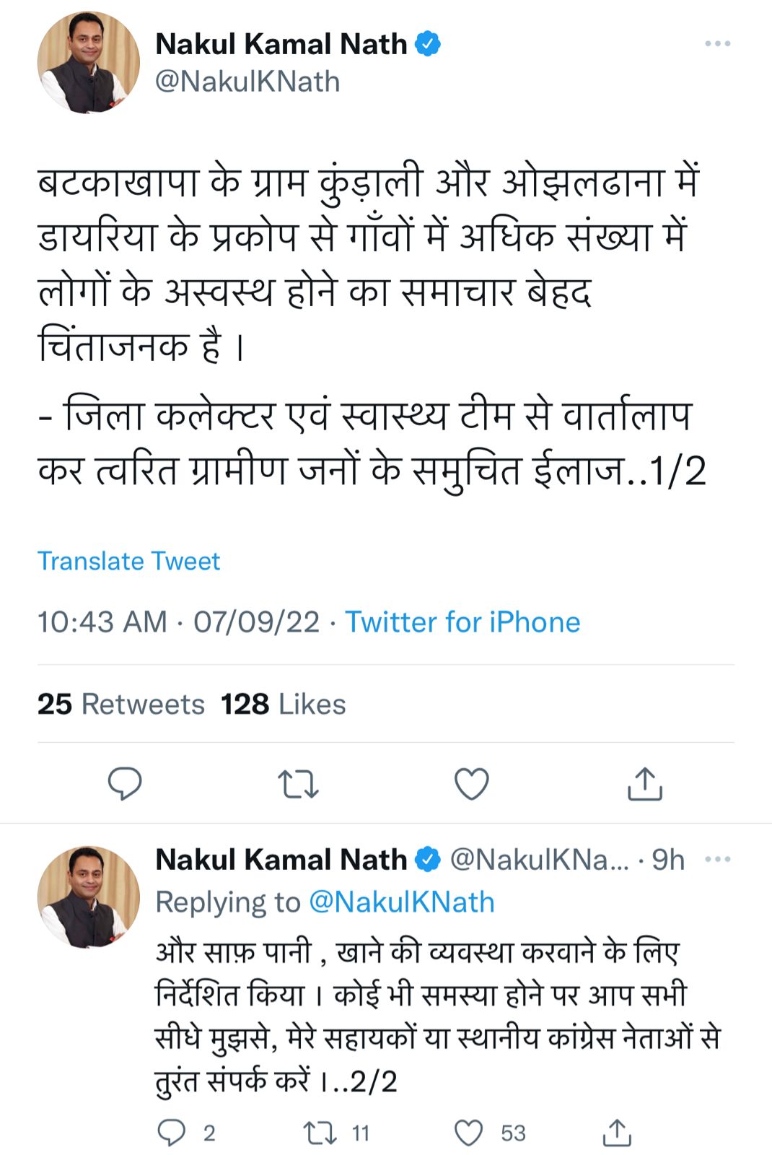The image size is (772, 1155).
Task: Like the main tweet
Action: (471, 784)
